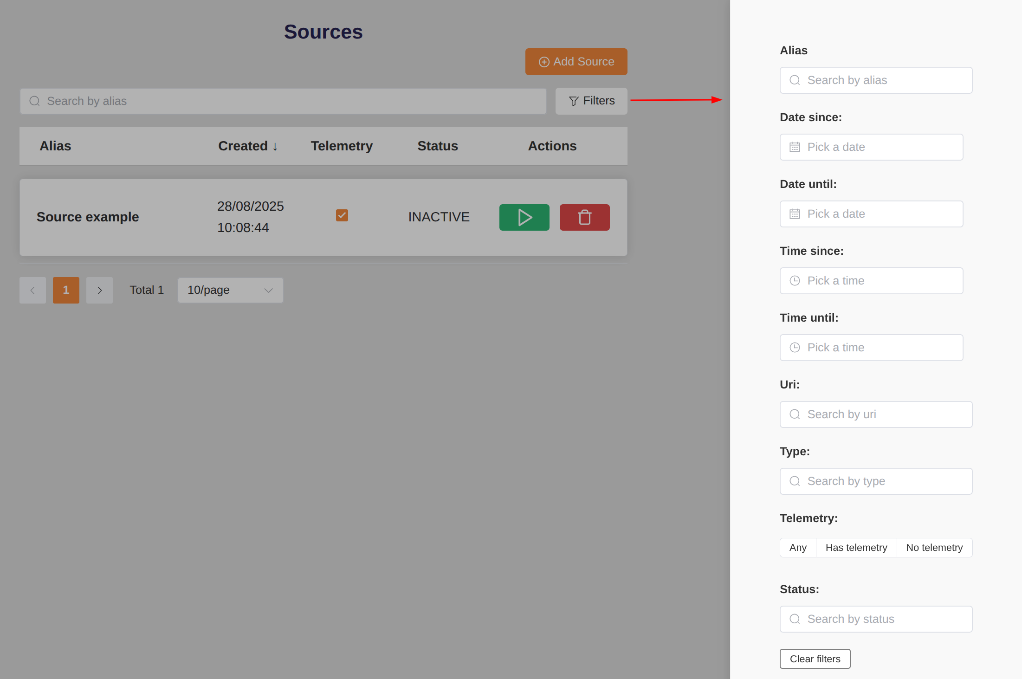Click the funnel icon on Filters
This screenshot has height=679, width=1022.
click(x=574, y=101)
